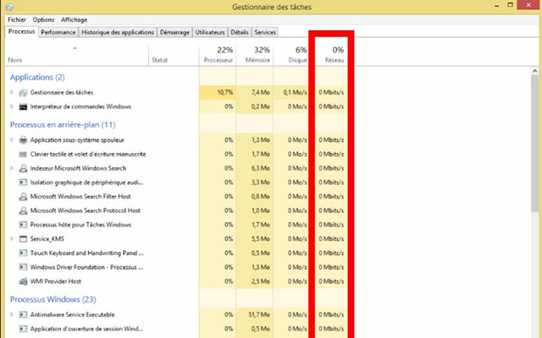Viewport: 542px width, 338px height.
Task: Expand the Gestionnaire des tâches row
Action: pyautogui.click(x=12, y=92)
